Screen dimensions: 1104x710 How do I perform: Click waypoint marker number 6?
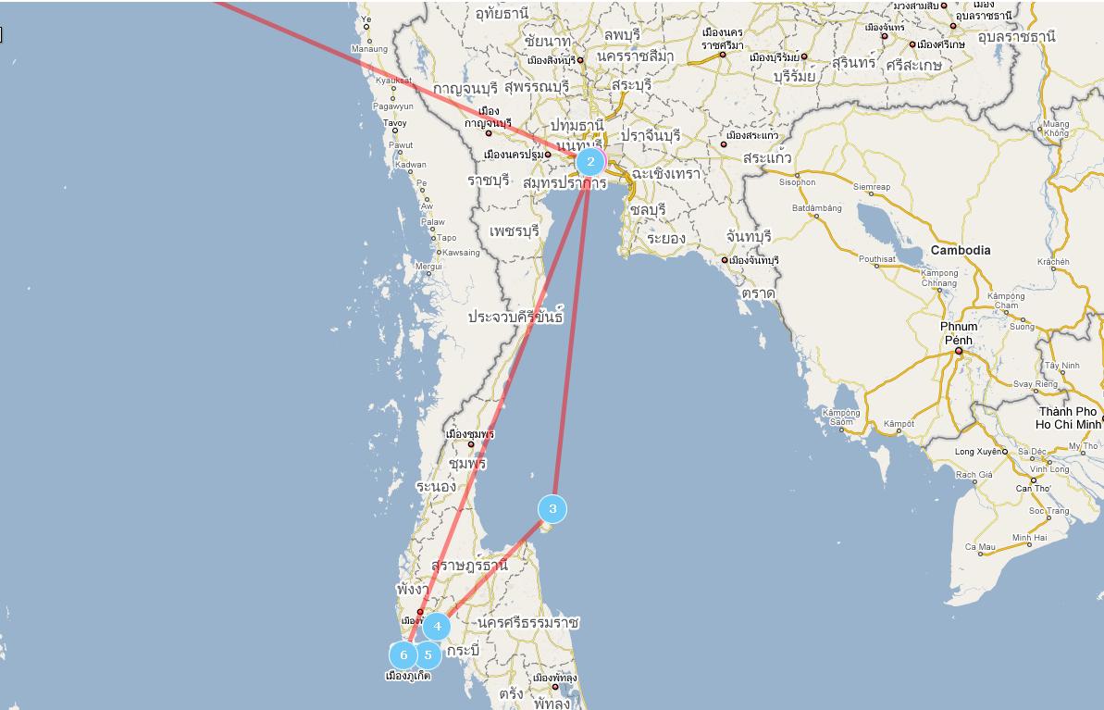coord(403,655)
